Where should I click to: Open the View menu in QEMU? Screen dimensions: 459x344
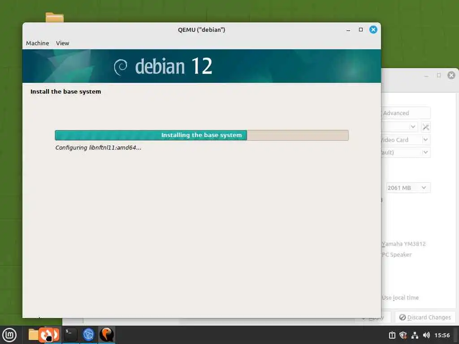click(62, 43)
